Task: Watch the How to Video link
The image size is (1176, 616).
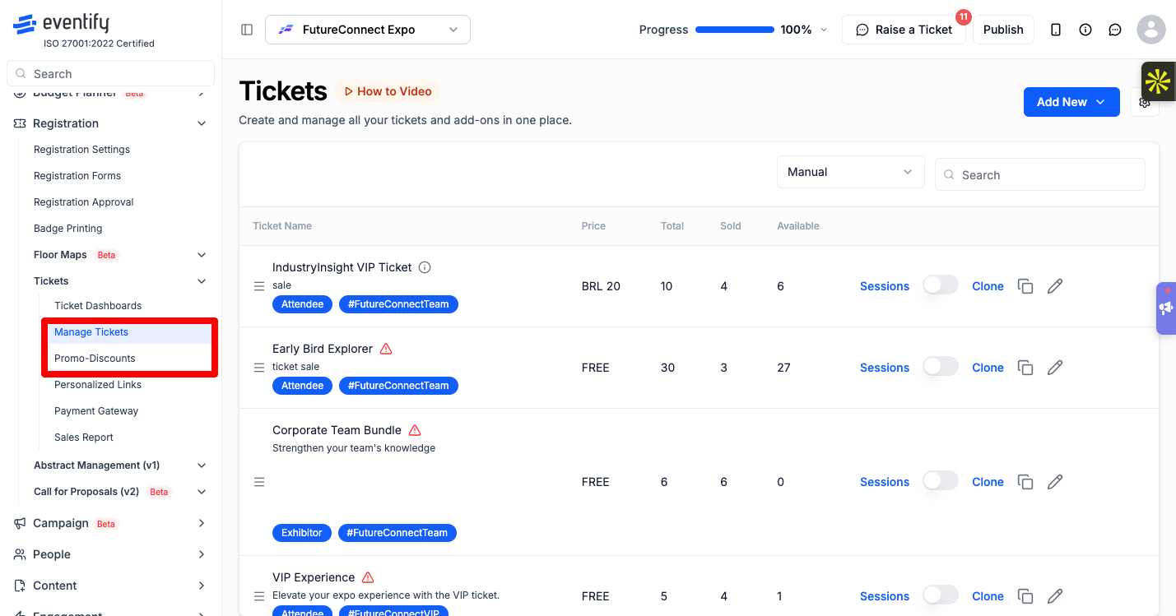Action: coord(388,91)
